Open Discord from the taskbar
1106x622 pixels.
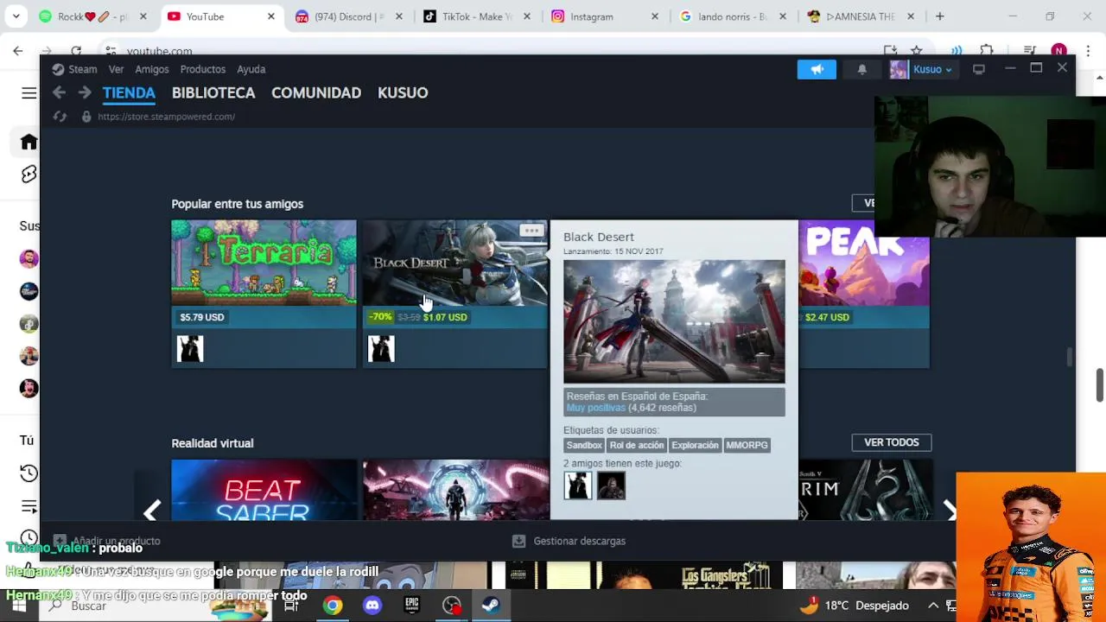pyautogui.click(x=372, y=606)
